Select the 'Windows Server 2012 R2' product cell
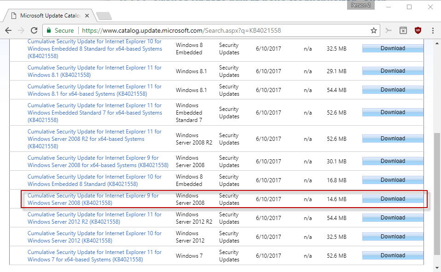441x272 pixels. coord(194,218)
